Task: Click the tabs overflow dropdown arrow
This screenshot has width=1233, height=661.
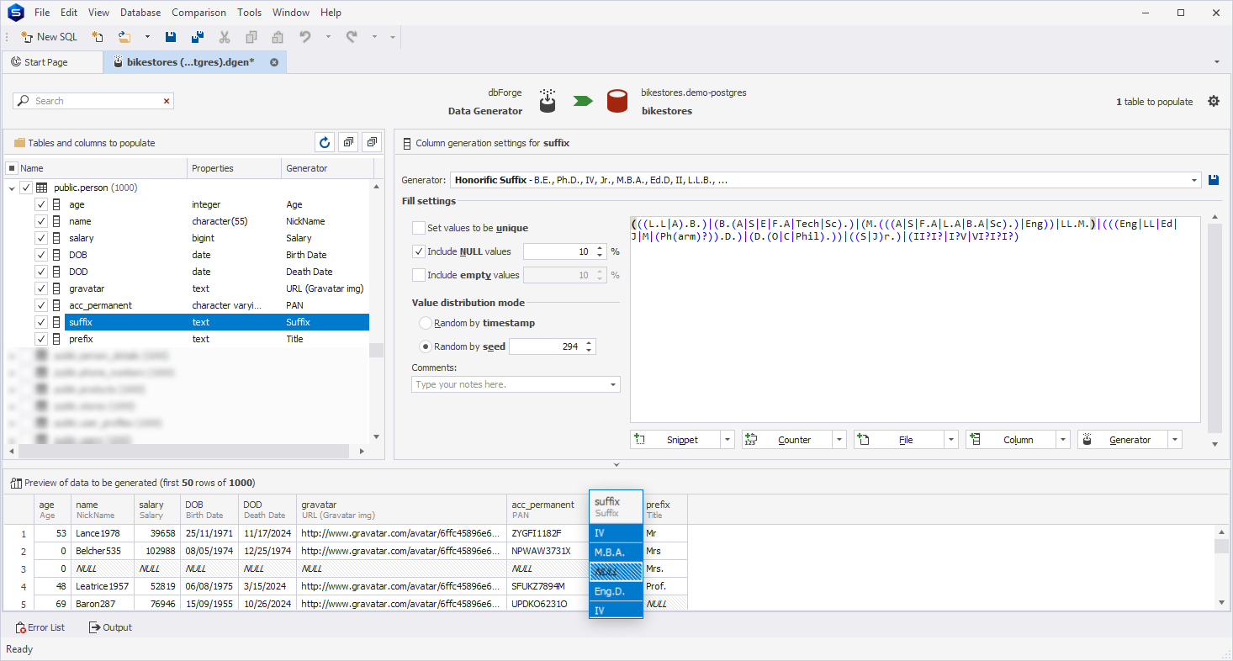Action: coord(1217,62)
